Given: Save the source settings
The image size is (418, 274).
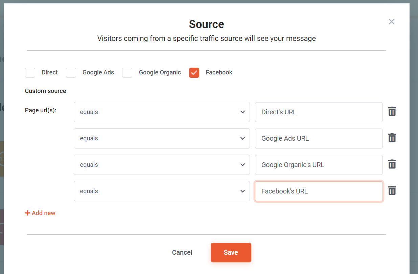Looking at the screenshot, I should click(231, 252).
